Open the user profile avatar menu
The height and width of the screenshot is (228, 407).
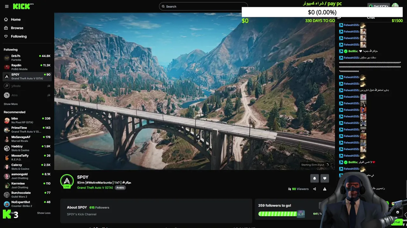coord(395,6)
